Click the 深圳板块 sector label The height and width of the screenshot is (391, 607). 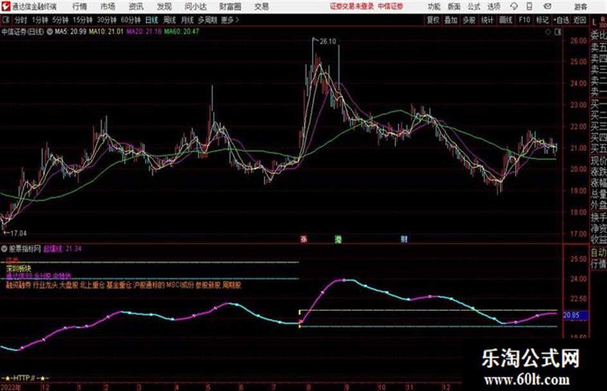(x=19, y=268)
